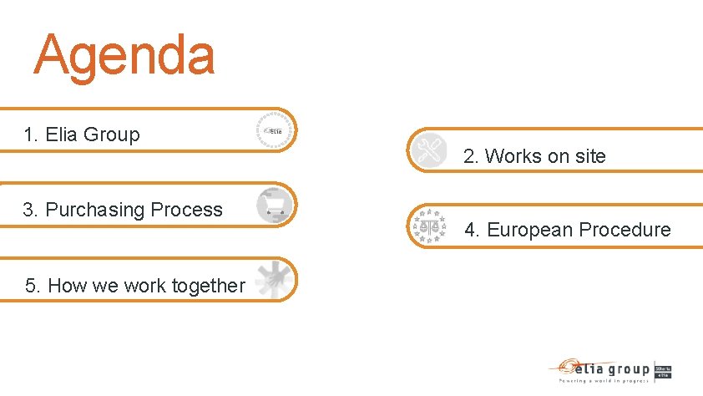Select the '1. Elia Group' agenda item
This screenshot has width=703, height=396.
(82, 135)
